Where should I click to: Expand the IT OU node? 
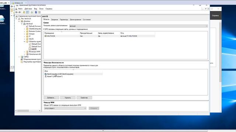tap(25, 36)
